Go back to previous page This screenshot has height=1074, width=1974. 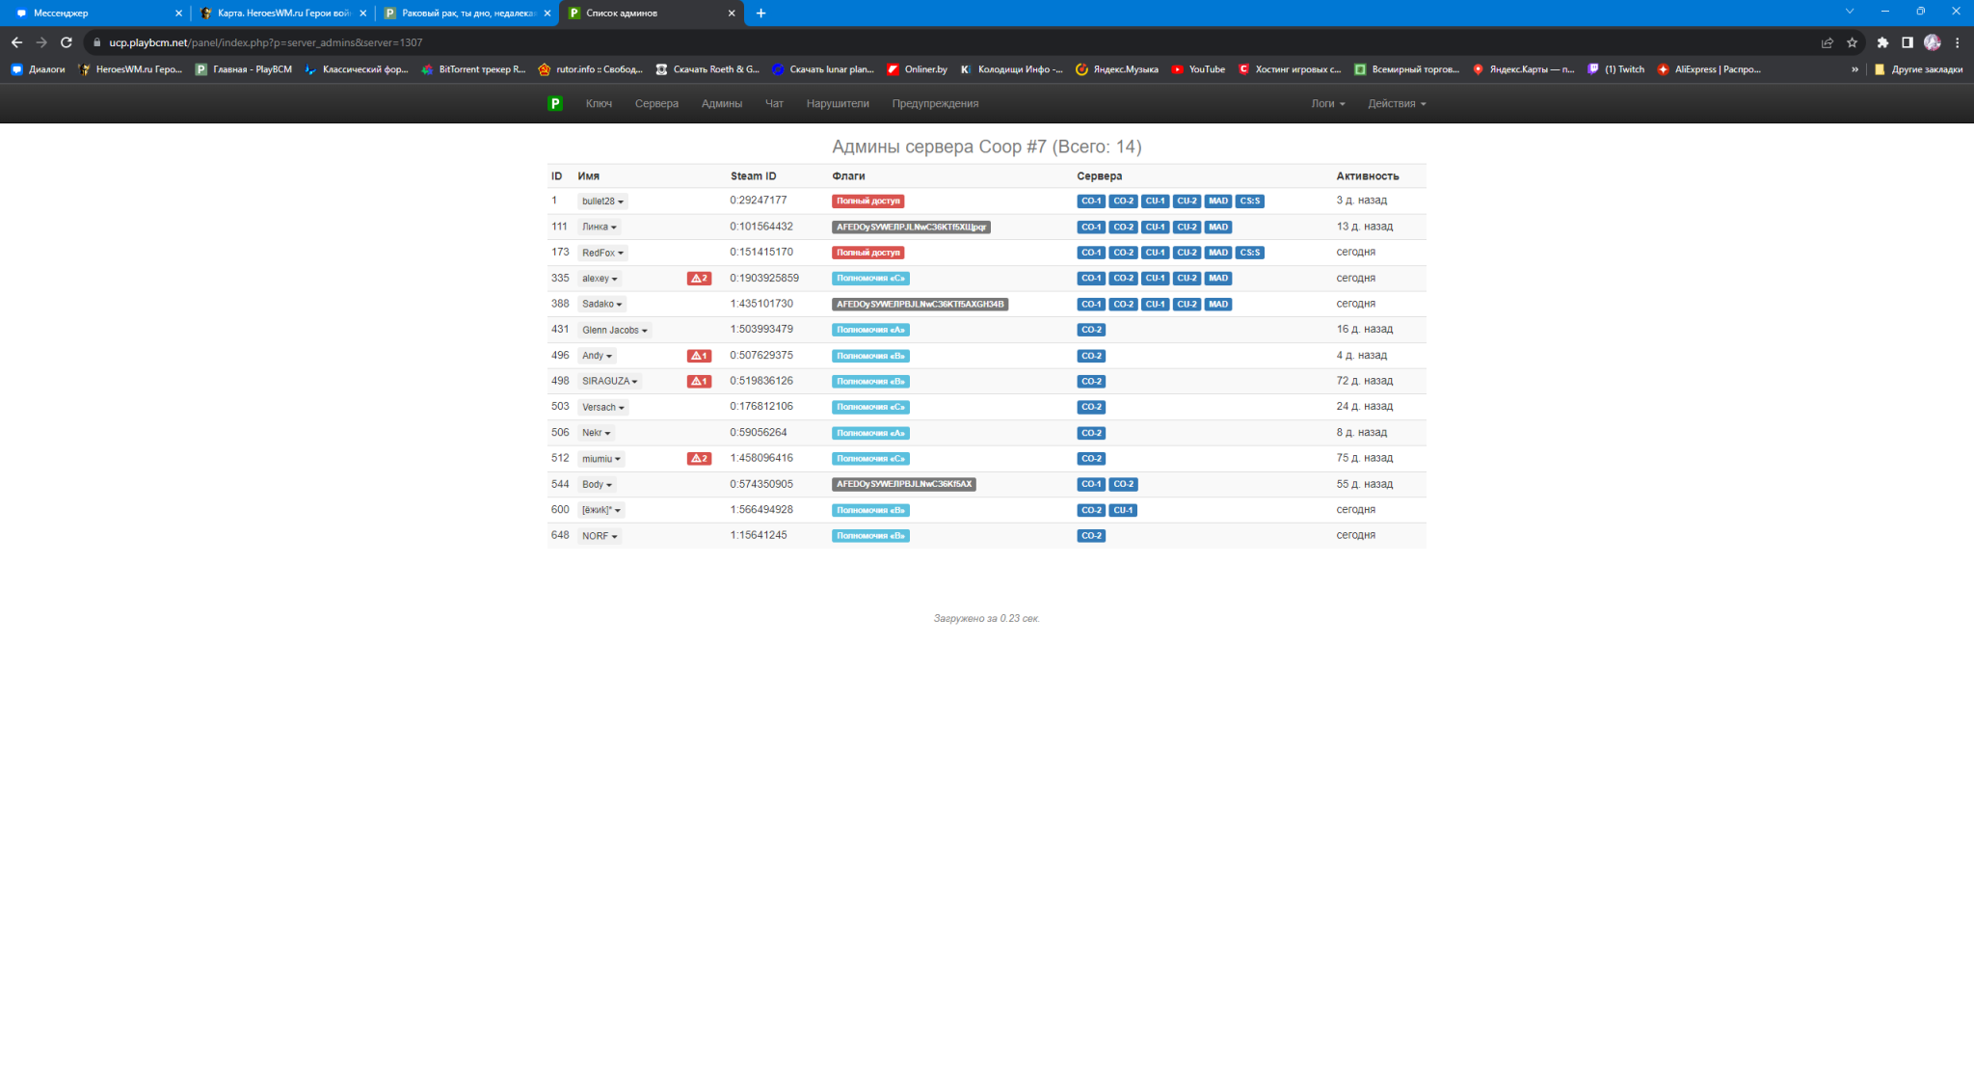(16, 42)
